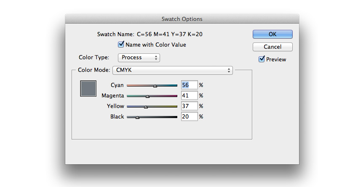Image resolution: width=358 pixels, height=187 pixels.
Task: Click the Cyan label text
Action: click(117, 85)
